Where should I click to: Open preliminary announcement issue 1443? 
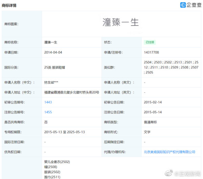click(x=48, y=102)
